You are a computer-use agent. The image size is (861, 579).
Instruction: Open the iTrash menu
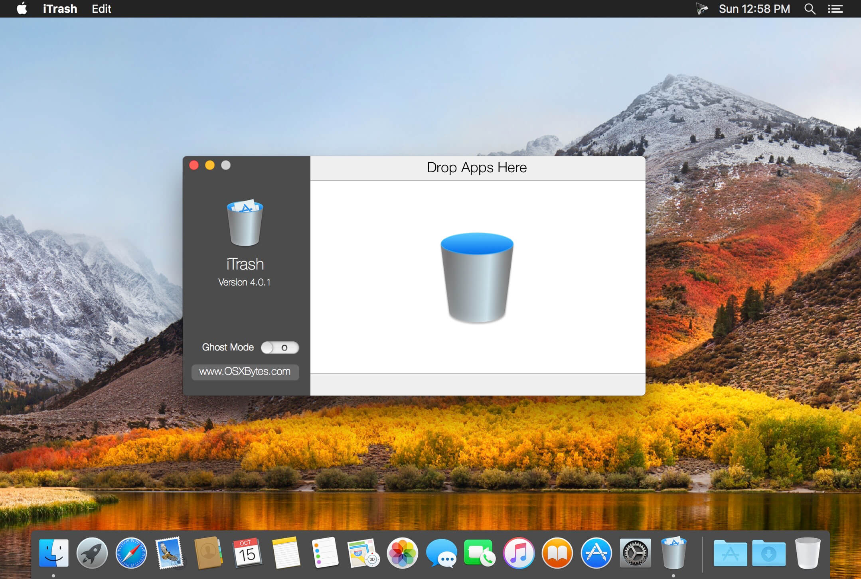point(60,9)
